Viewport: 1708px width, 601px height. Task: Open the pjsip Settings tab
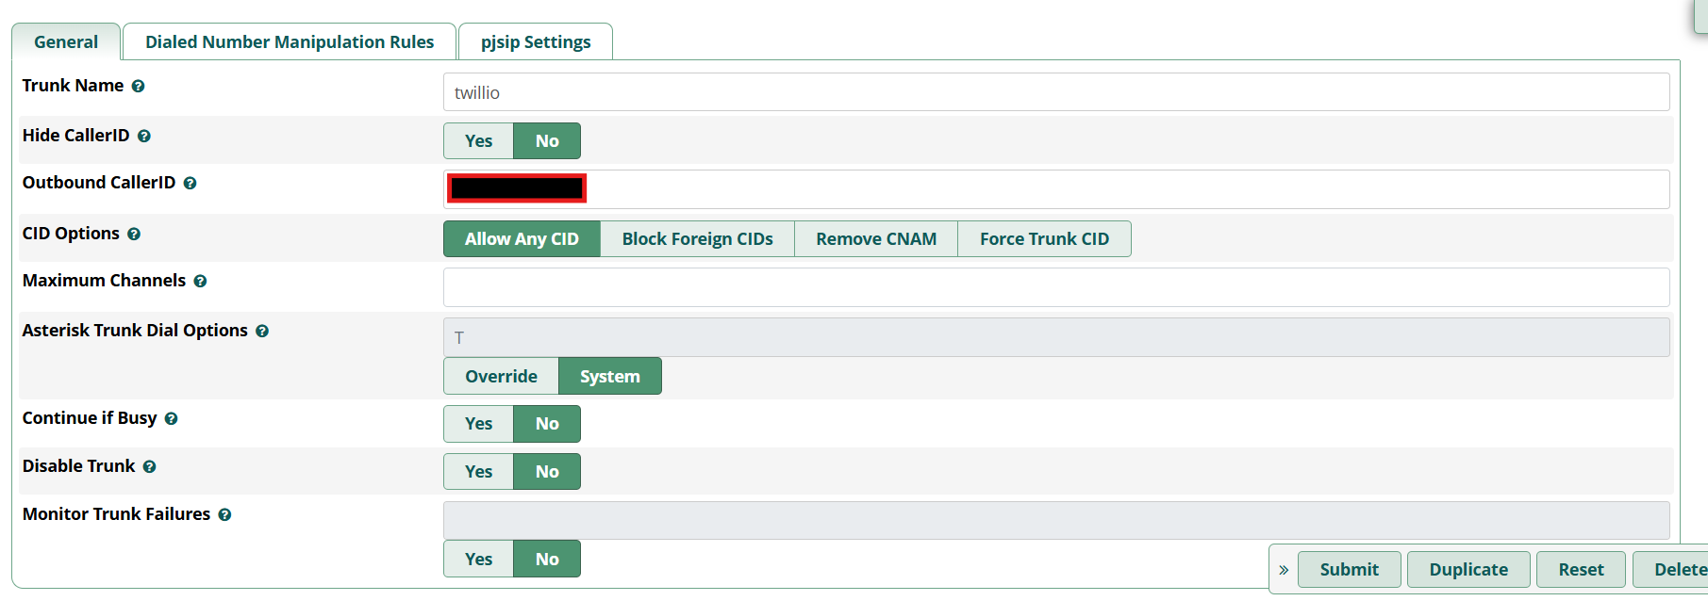[x=535, y=42]
